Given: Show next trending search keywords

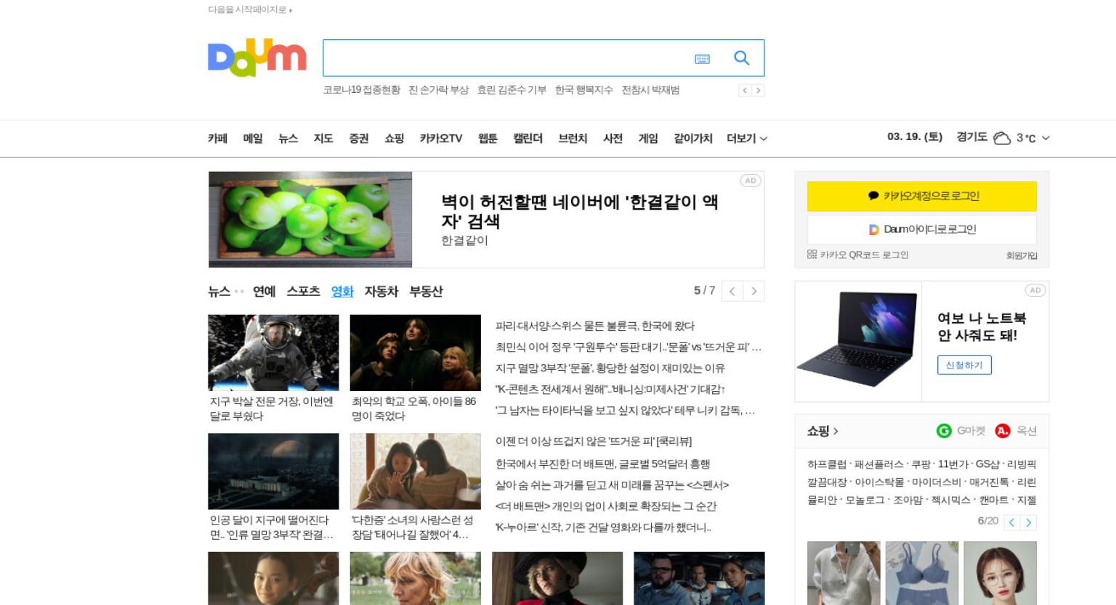Looking at the screenshot, I should coord(759,91).
